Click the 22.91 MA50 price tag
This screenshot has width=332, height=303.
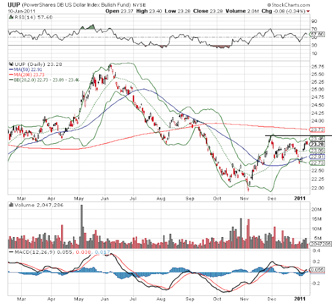coord(317,157)
